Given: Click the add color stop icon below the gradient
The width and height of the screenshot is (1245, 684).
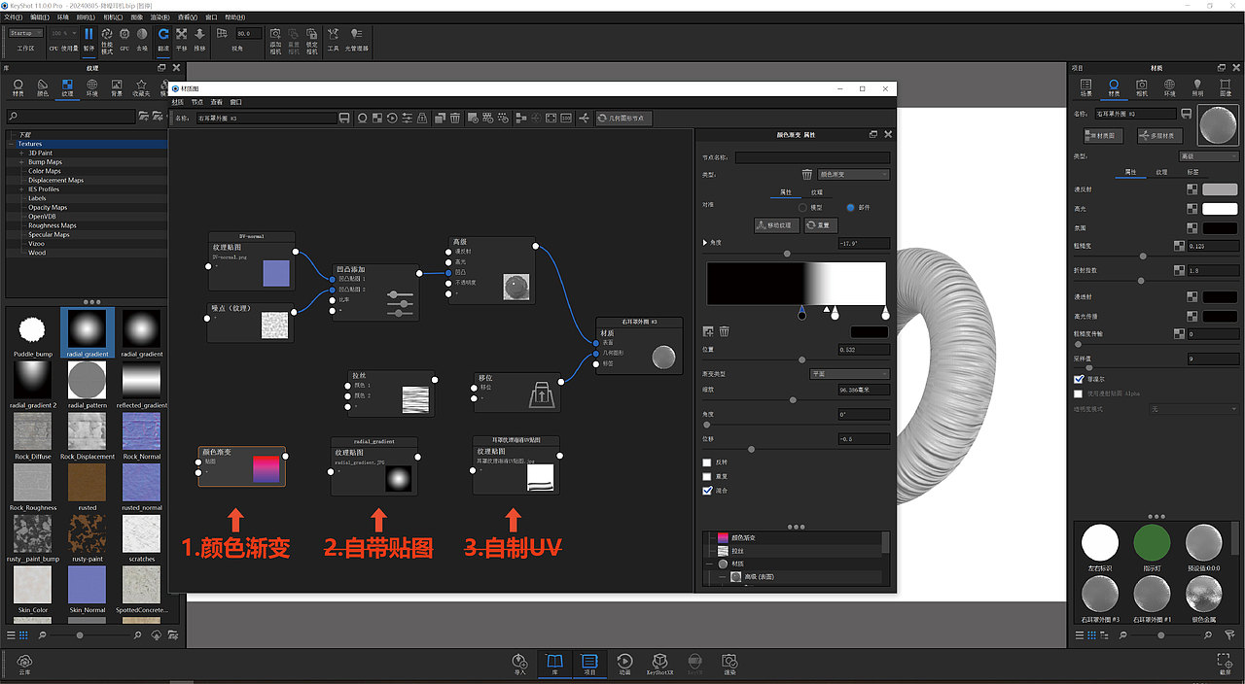Looking at the screenshot, I should click(x=709, y=331).
